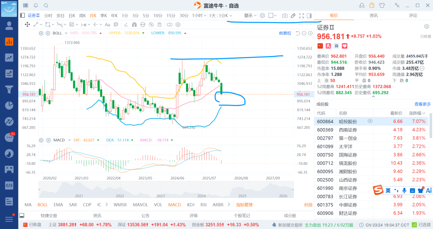Open the 成份股 bottom tab
Image resolution: width=433 pixels, height=229 pixels.
290,215
